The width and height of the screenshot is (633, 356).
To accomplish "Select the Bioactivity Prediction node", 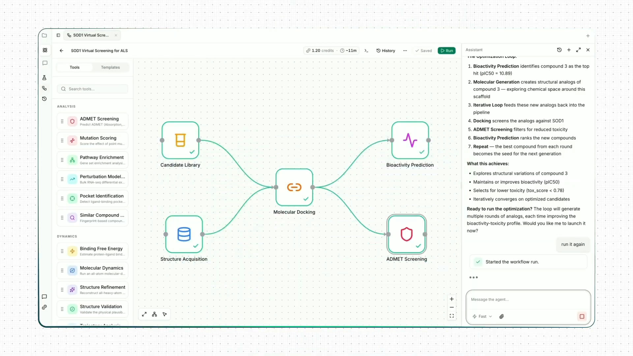I will (410, 140).
